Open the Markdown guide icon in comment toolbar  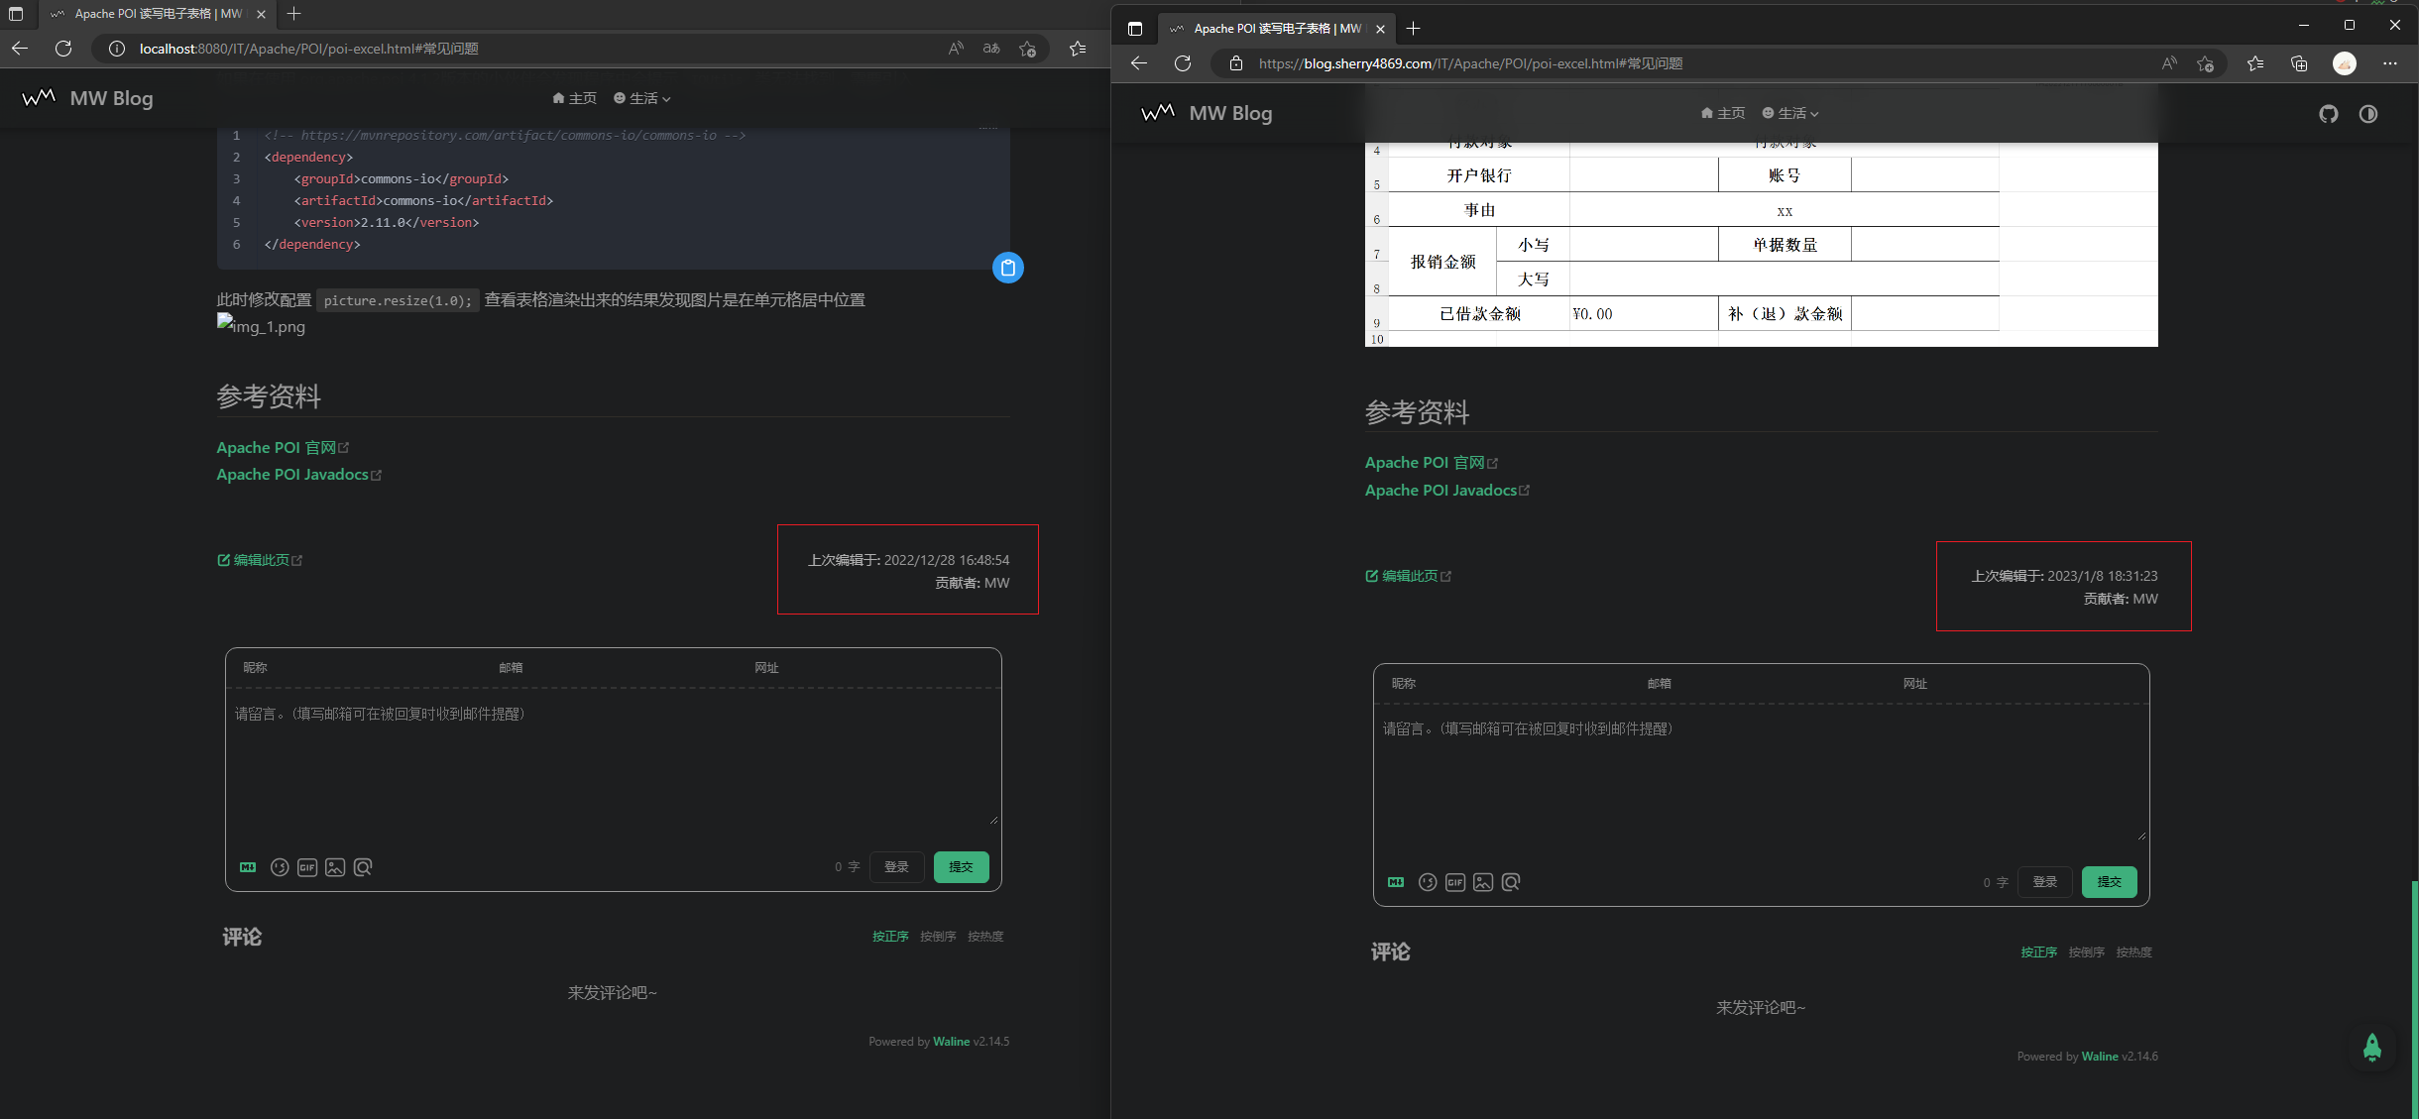247,866
